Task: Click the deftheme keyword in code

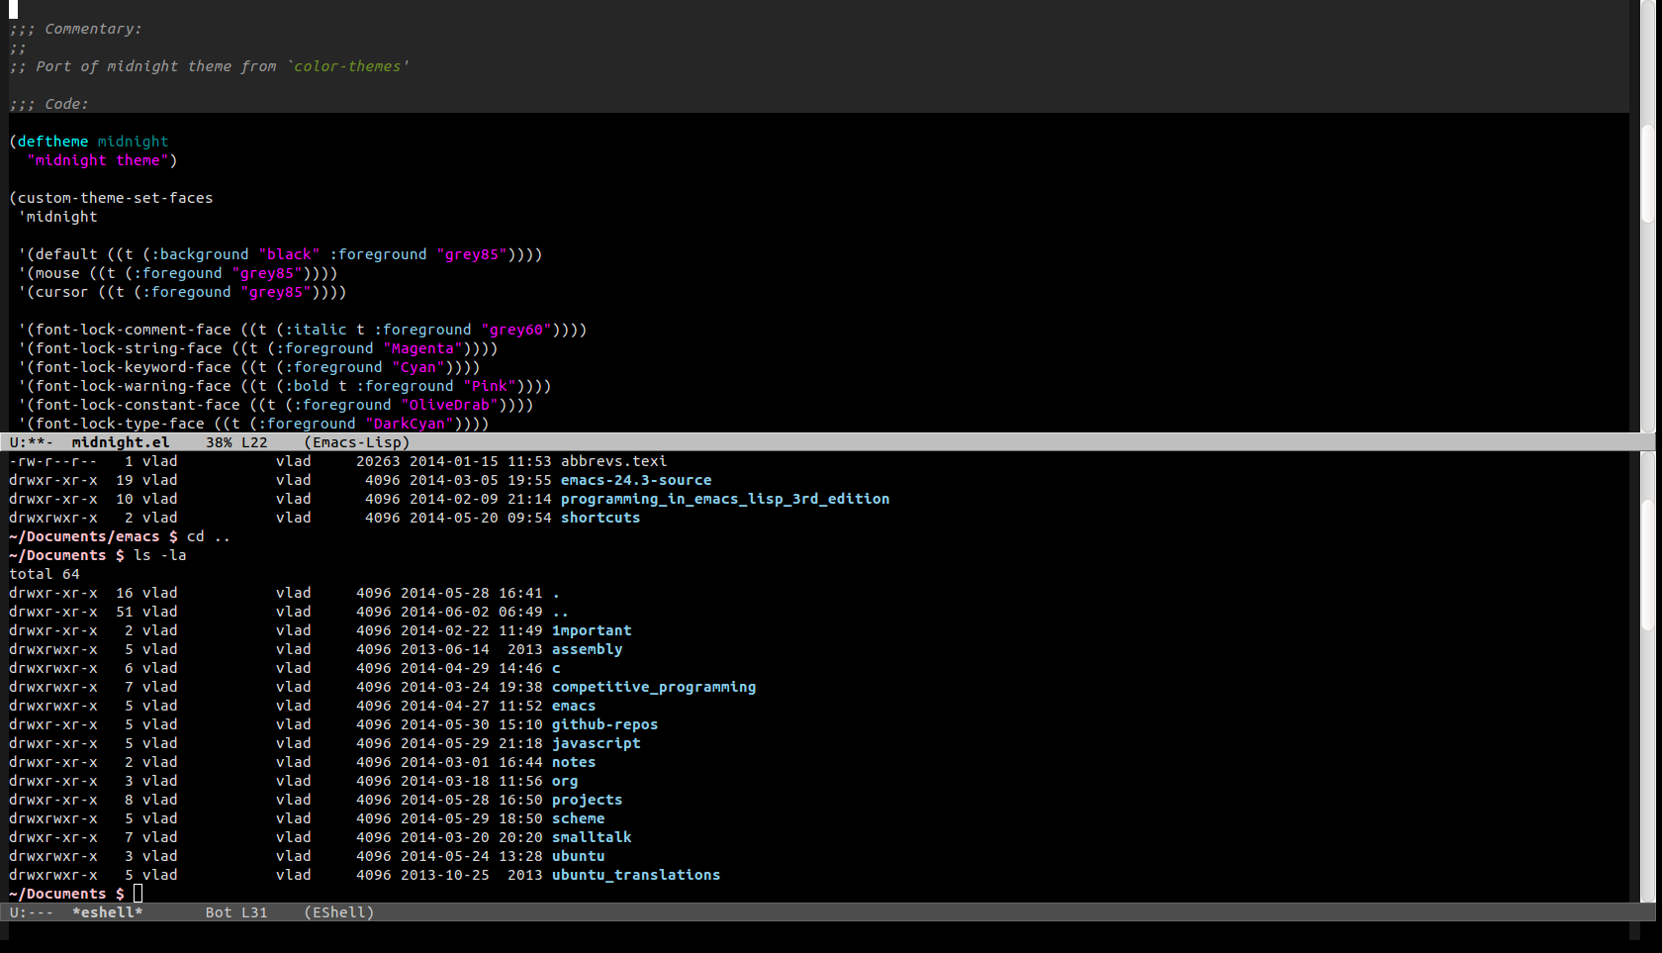Action: pos(53,142)
